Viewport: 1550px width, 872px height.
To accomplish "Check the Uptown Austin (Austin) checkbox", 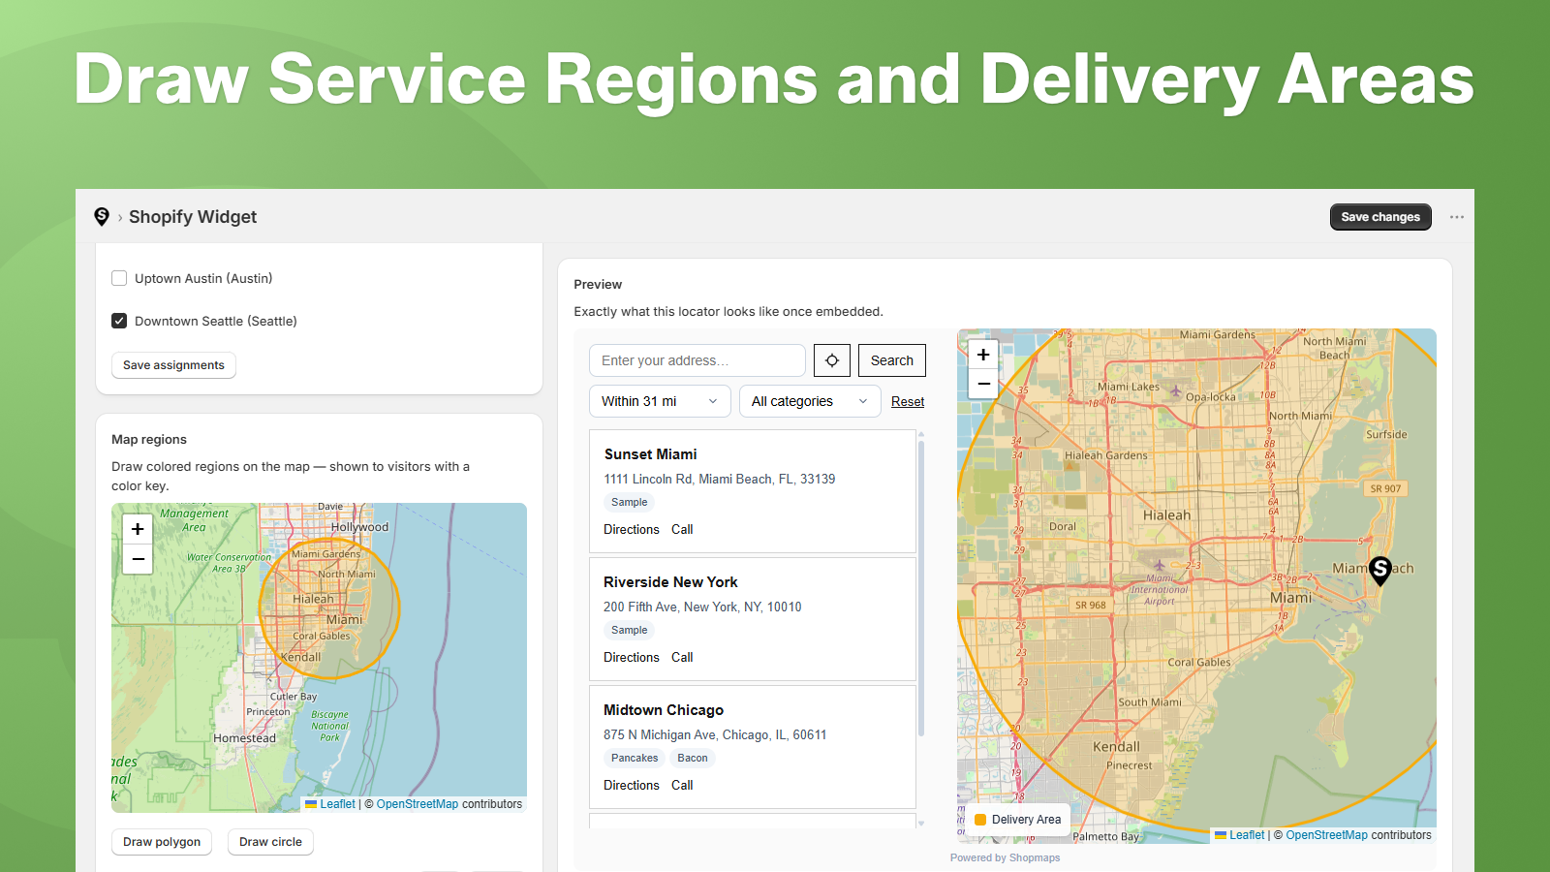I will (119, 278).
